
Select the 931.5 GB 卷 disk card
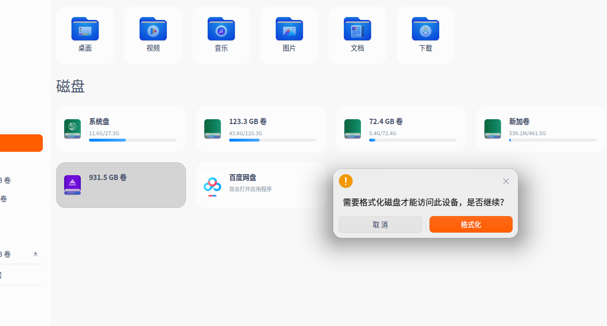pos(121,185)
